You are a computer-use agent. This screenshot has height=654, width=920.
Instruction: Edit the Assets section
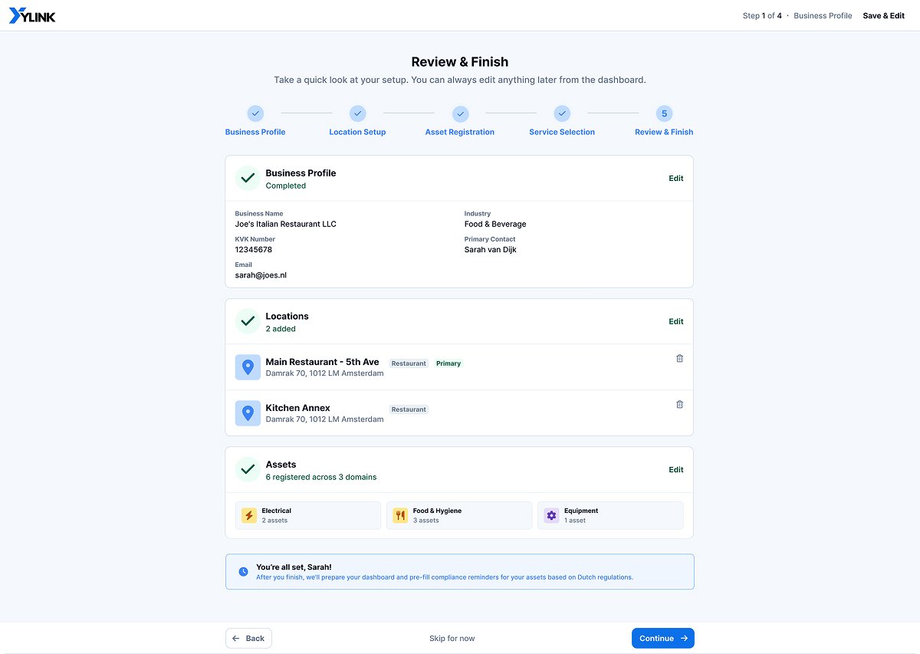675,469
